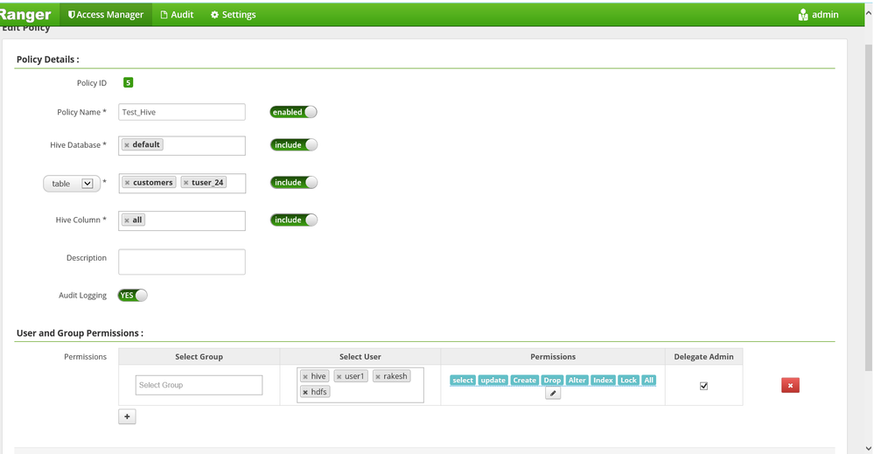The height and width of the screenshot is (454, 874).
Task: Toggle include switch for Hive Column
Action: 294,220
